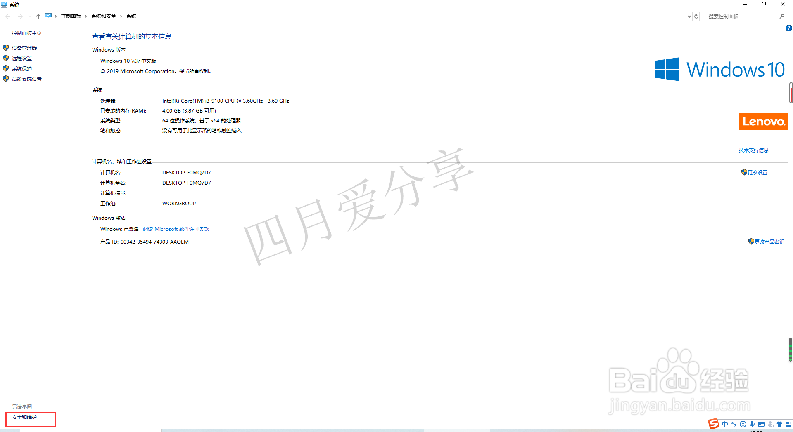Click 更改产品密钥 link

pyautogui.click(x=769, y=242)
